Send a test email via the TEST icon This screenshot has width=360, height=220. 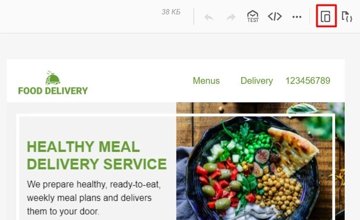[x=253, y=16]
